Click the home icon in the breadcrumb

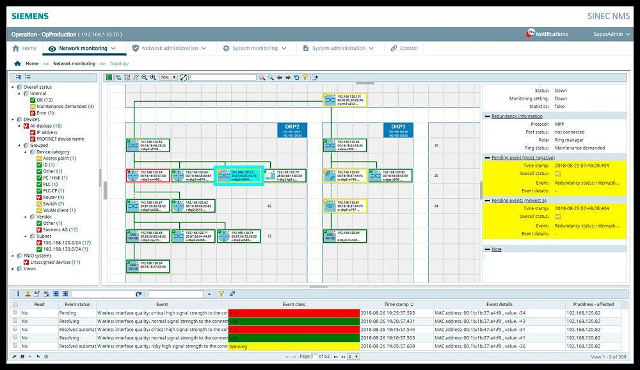(17, 63)
